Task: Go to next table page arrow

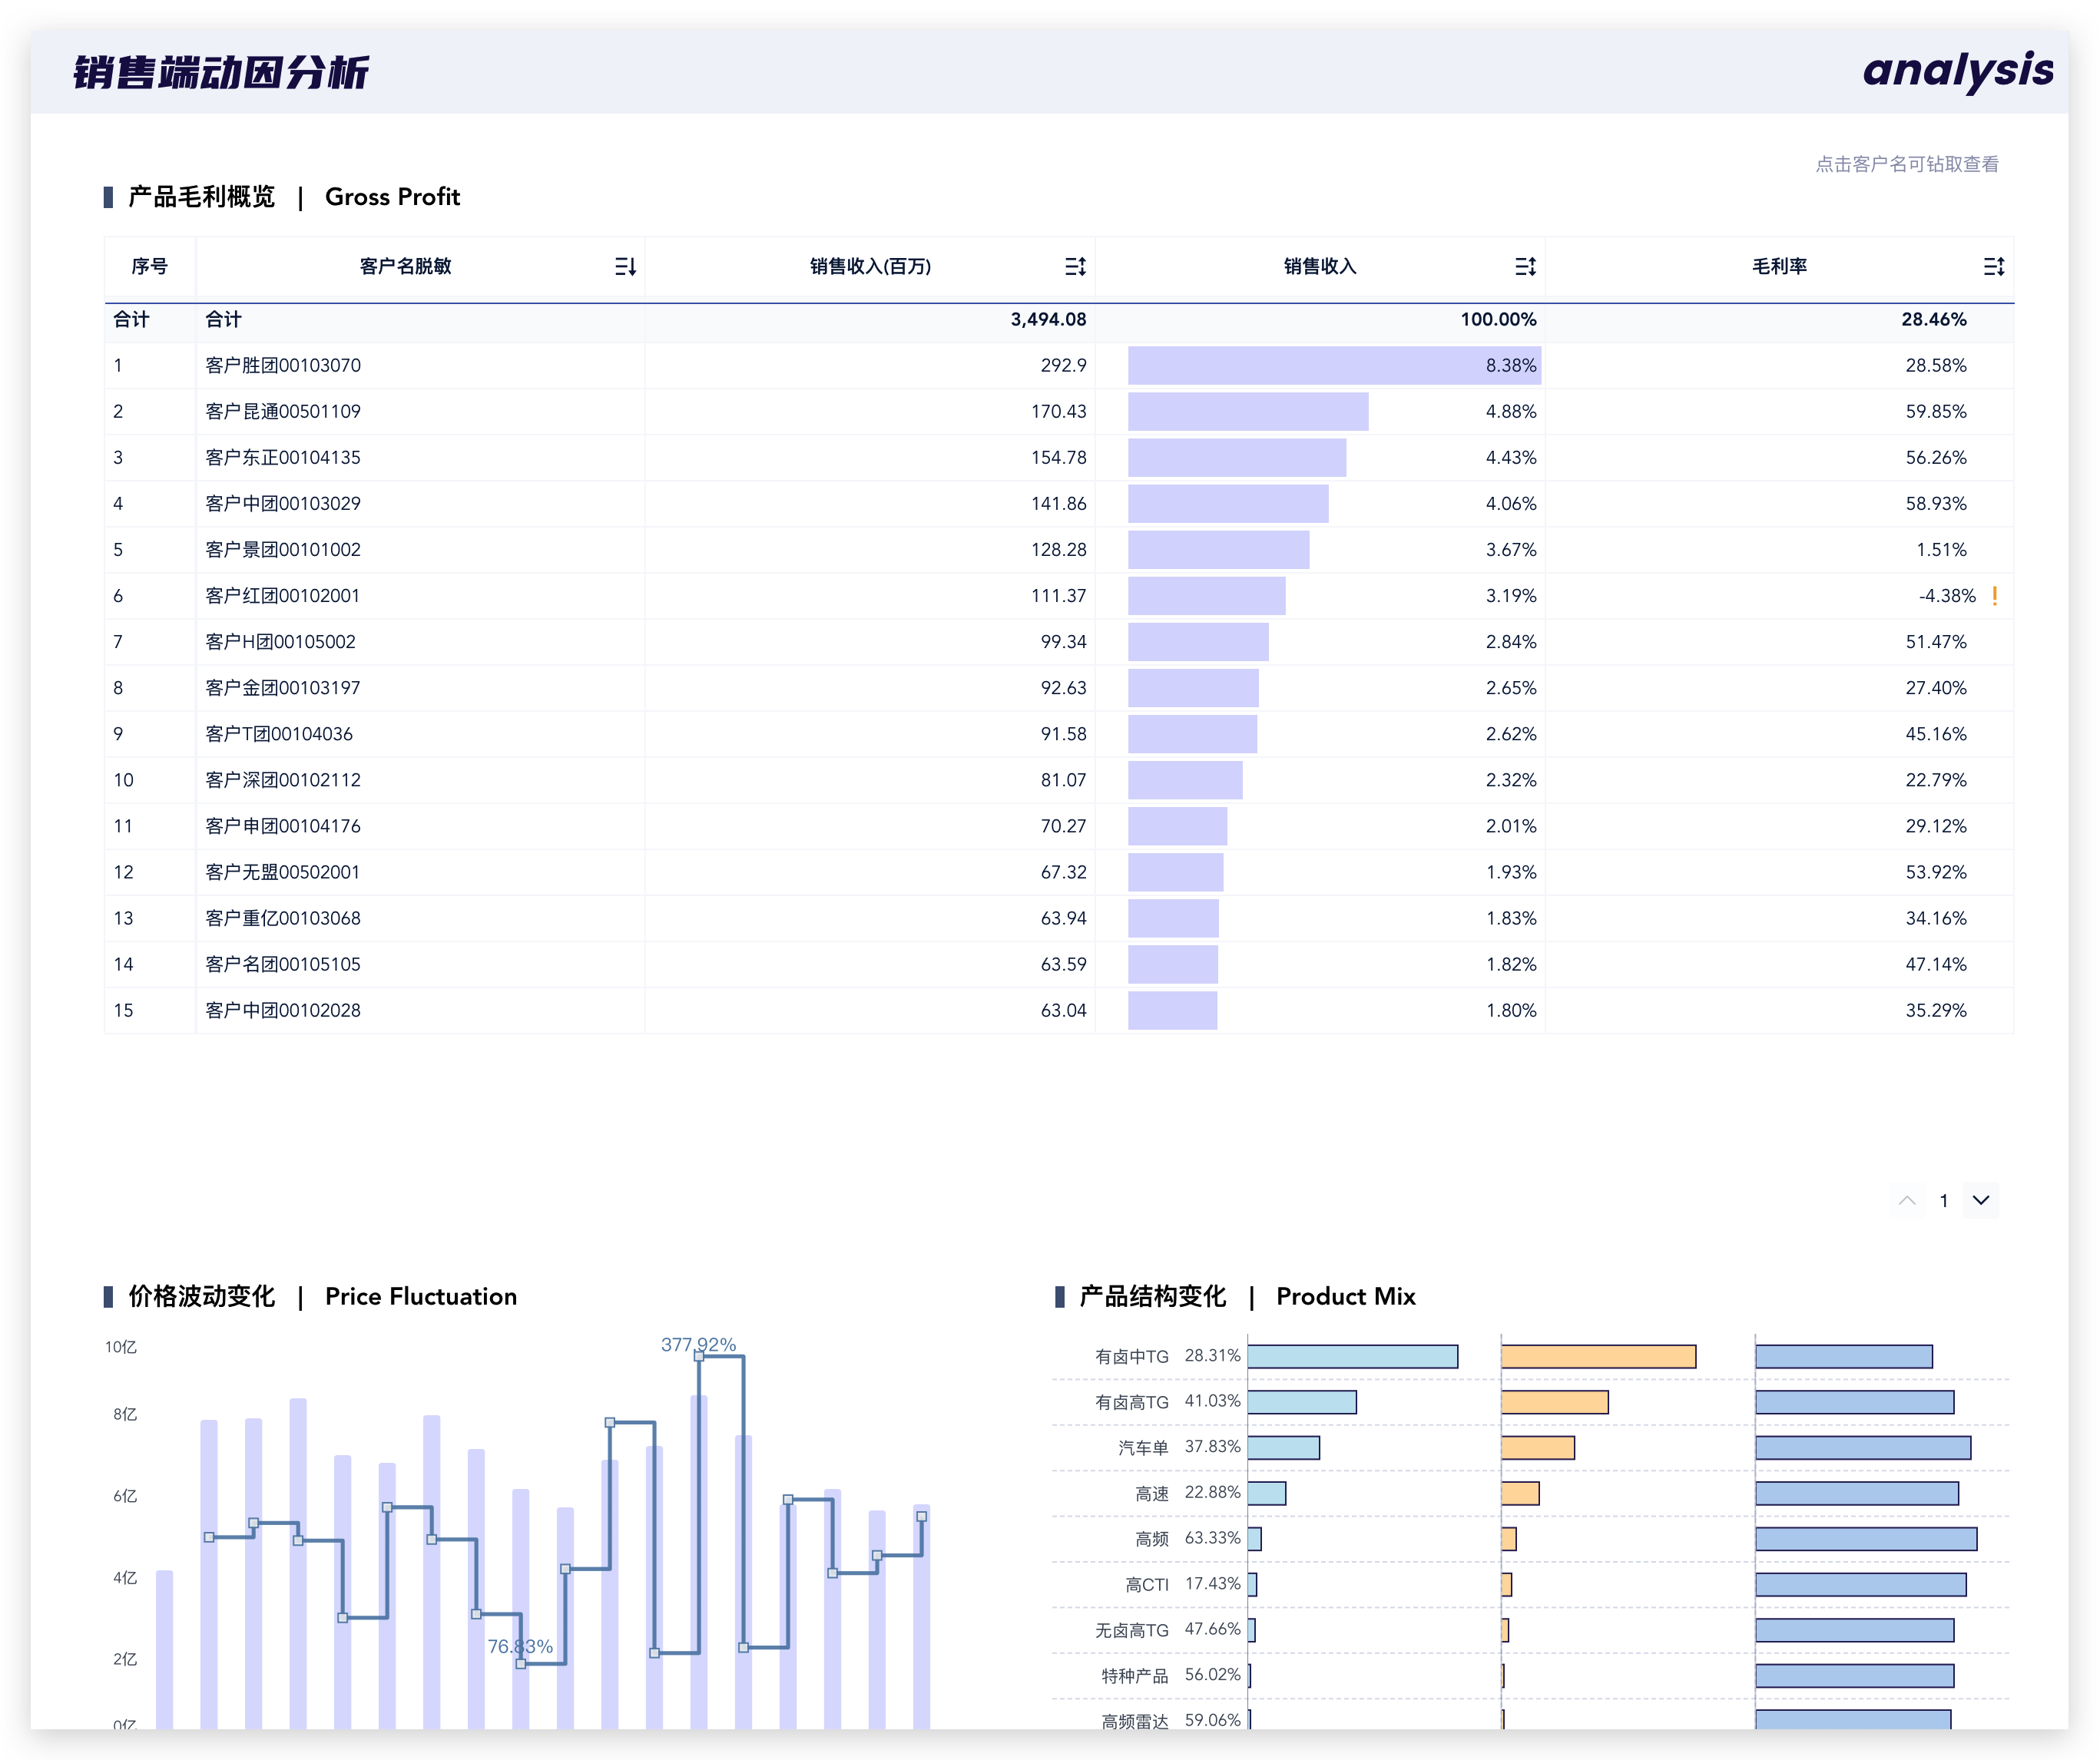Action: click(x=1981, y=1200)
